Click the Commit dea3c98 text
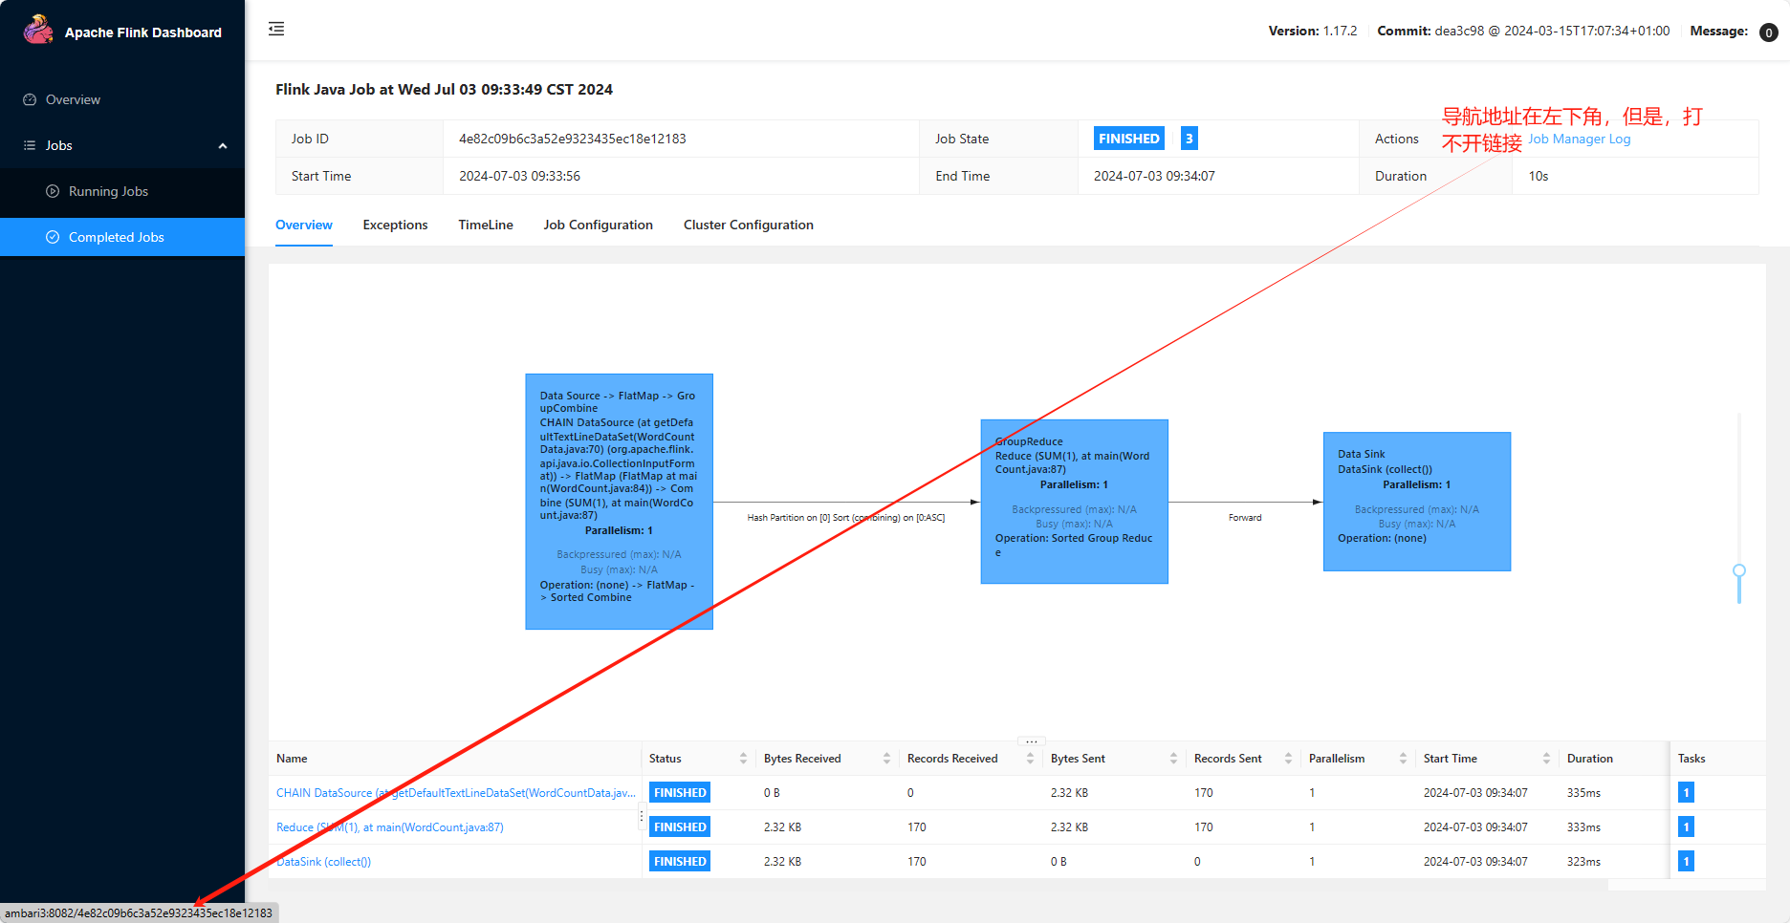 pyautogui.click(x=1523, y=31)
